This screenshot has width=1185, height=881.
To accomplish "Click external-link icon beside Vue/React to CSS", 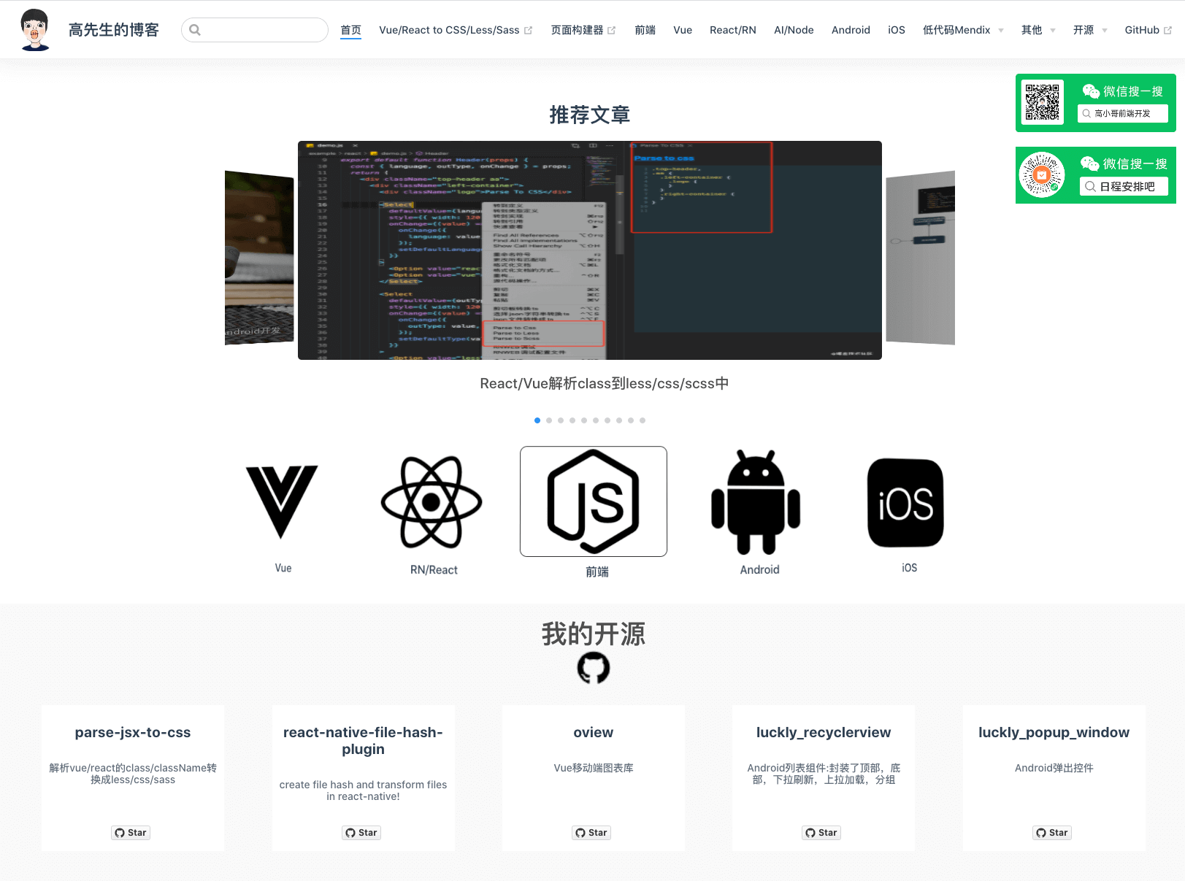I will coord(529,31).
